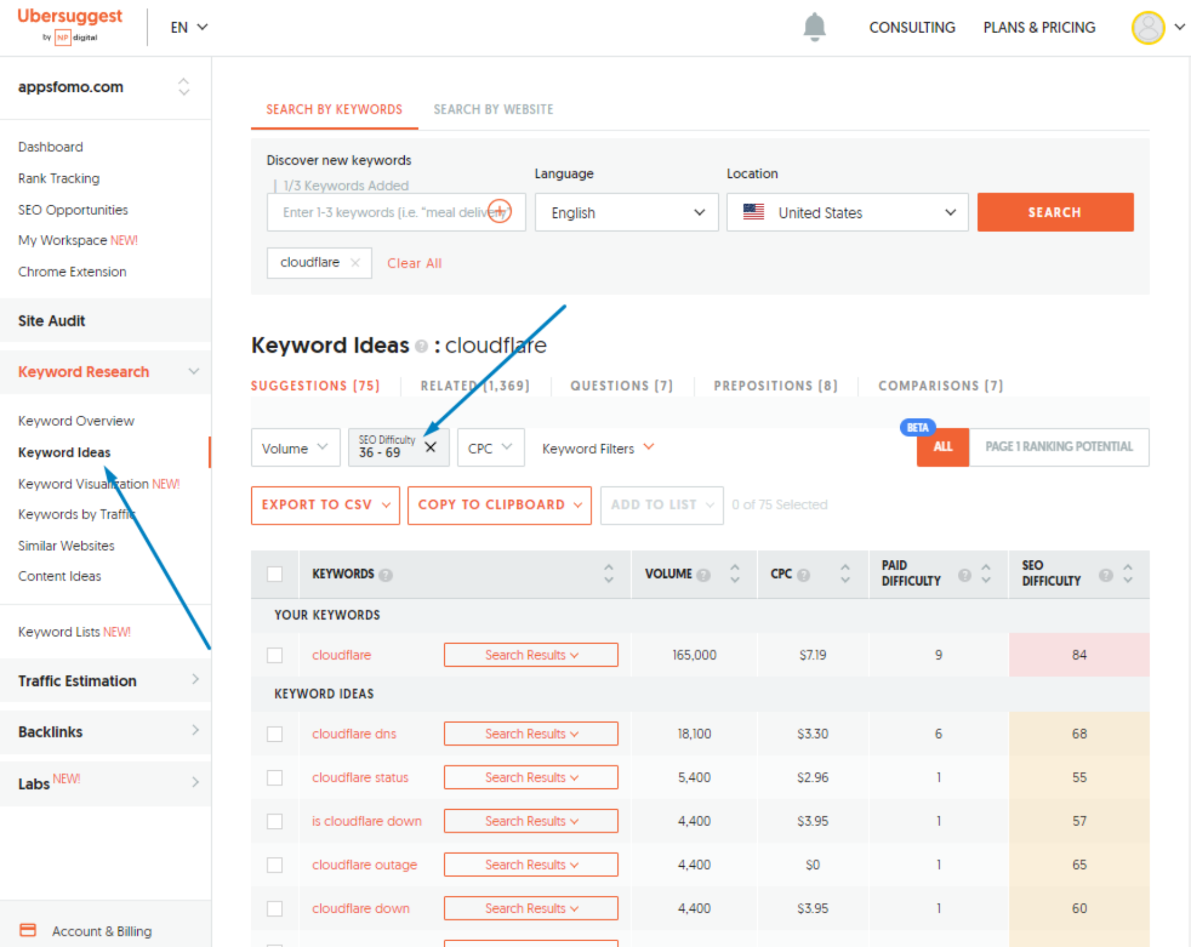Click help icon in SEO DIFFICULTY header
Image resolution: width=1191 pixels, height=947 pixels.
[x=1106, y=575]
